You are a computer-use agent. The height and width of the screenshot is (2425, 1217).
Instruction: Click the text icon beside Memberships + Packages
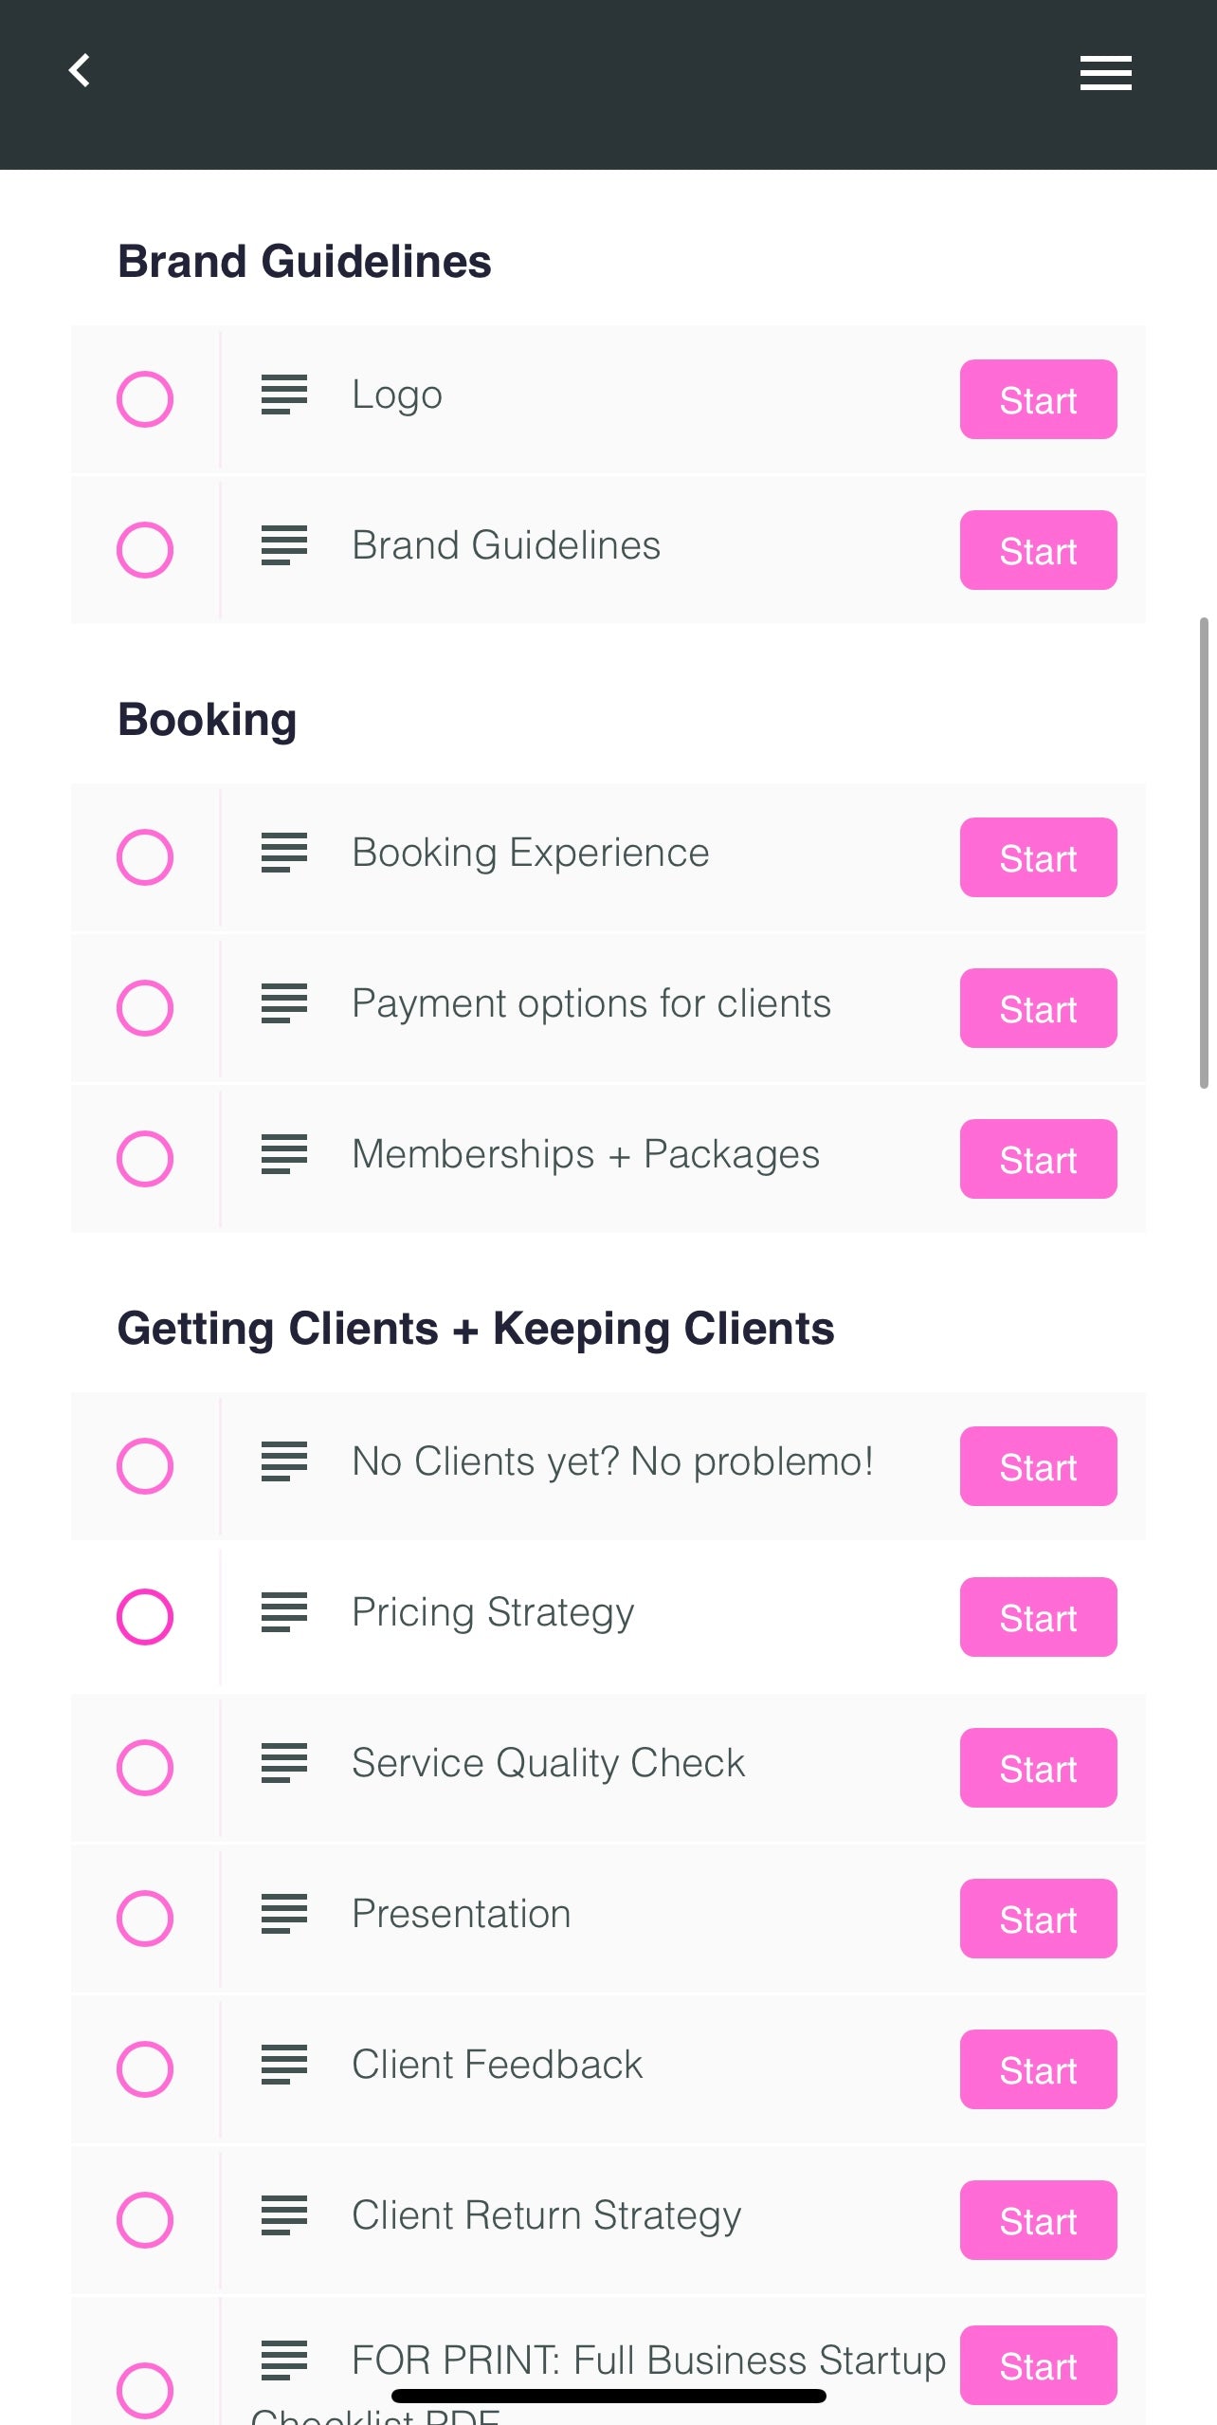coord(284,1154)
